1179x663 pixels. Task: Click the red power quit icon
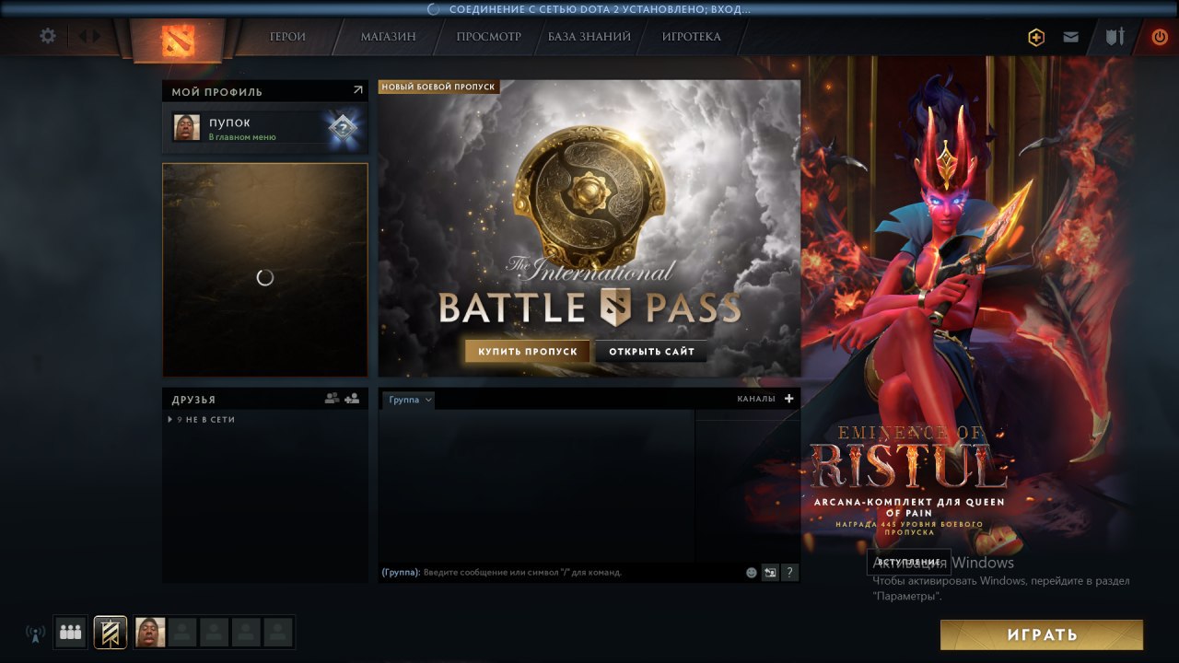click(1160, 37)
